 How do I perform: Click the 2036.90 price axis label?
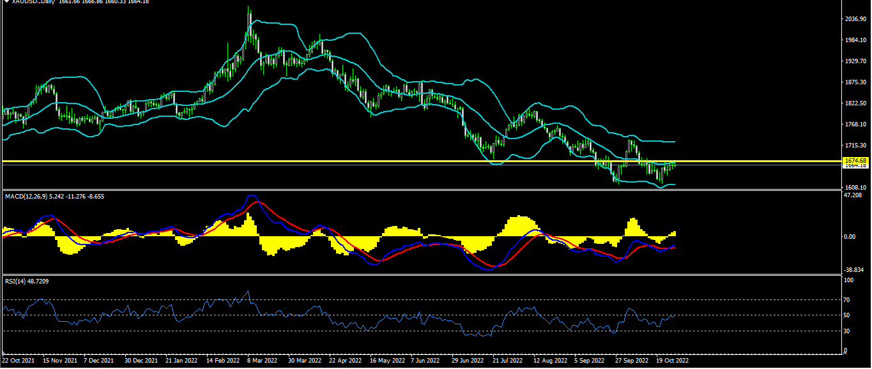click(854, 19)
